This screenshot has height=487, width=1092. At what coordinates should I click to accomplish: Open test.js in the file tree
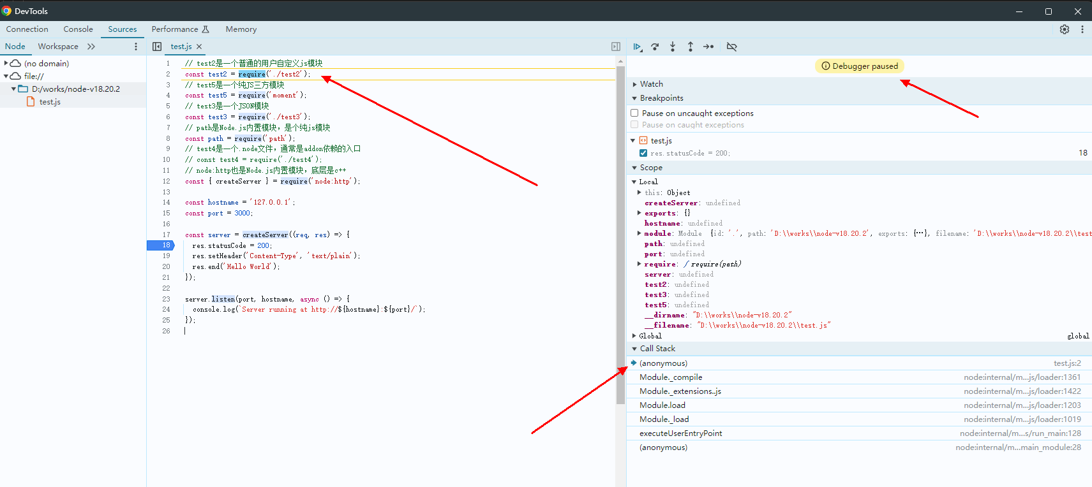tap(50, 102)
